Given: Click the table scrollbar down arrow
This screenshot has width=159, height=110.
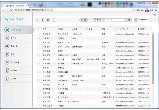Looking at the screenshot, I should click(153, 105).
